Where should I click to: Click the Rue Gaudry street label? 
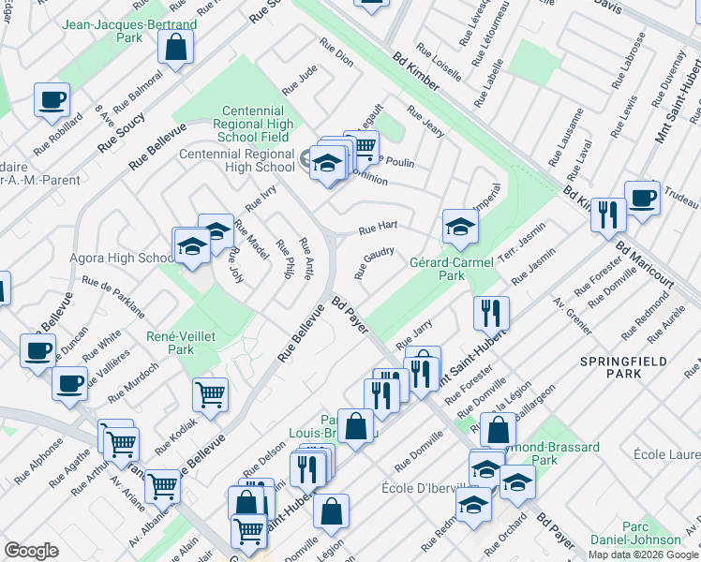374,262
